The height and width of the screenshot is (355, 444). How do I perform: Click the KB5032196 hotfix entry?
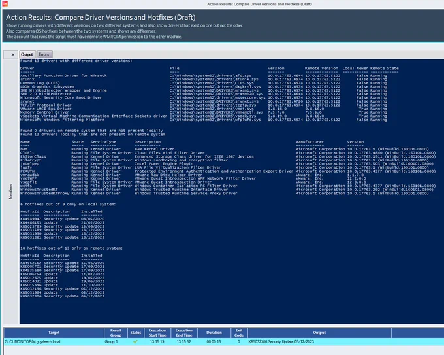[x=62, y=289]
